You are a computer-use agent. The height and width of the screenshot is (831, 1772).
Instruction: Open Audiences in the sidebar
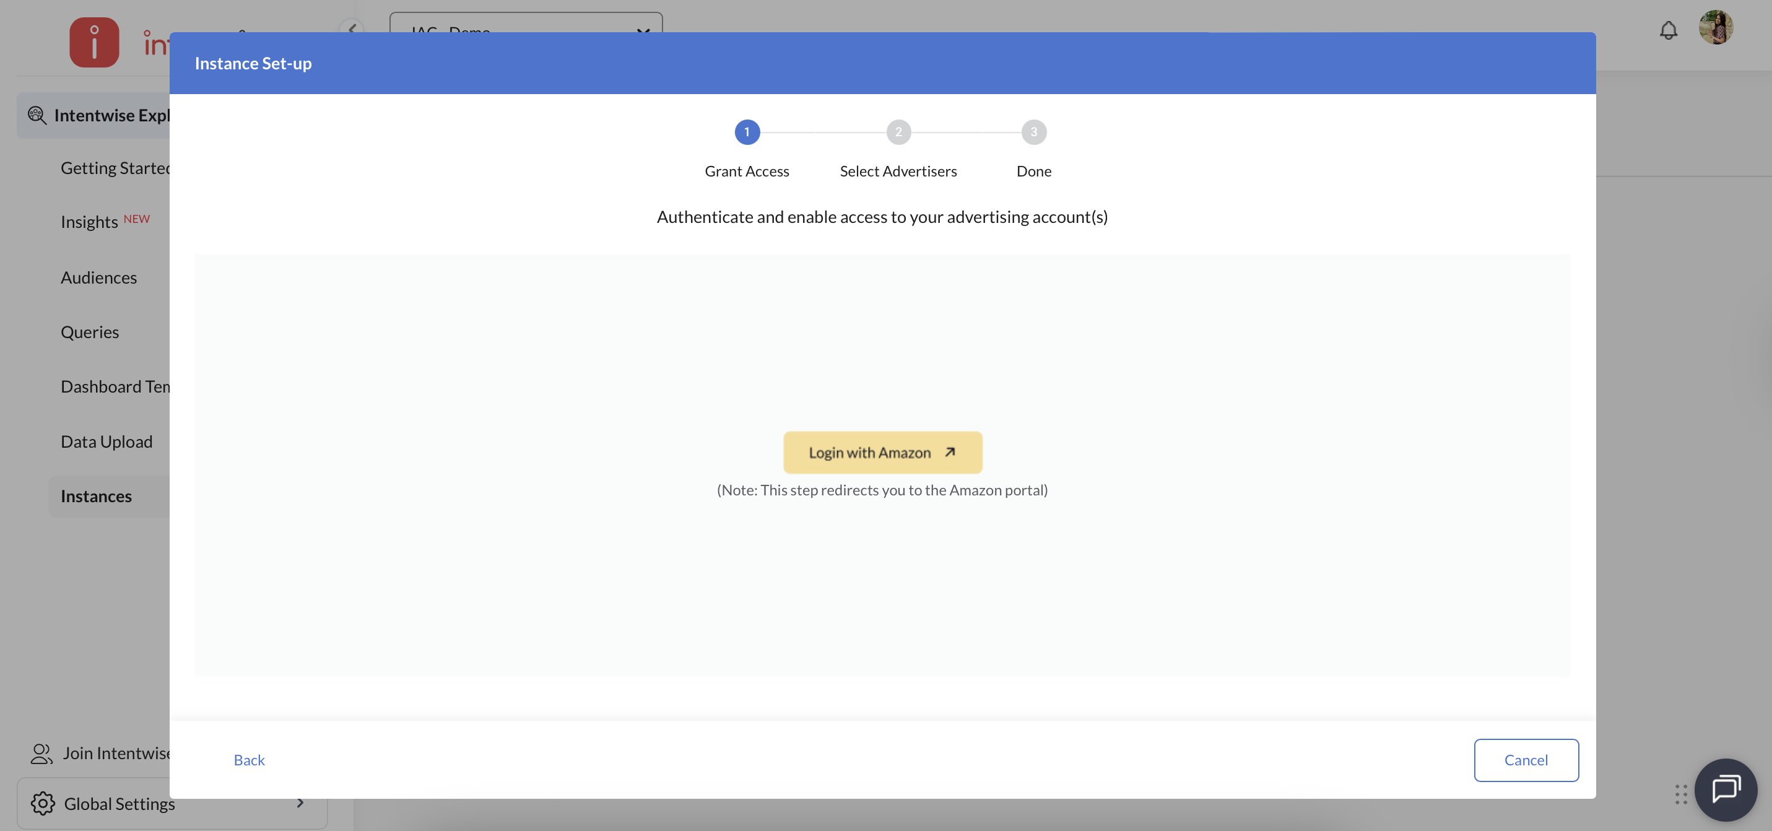pos(99,277)
